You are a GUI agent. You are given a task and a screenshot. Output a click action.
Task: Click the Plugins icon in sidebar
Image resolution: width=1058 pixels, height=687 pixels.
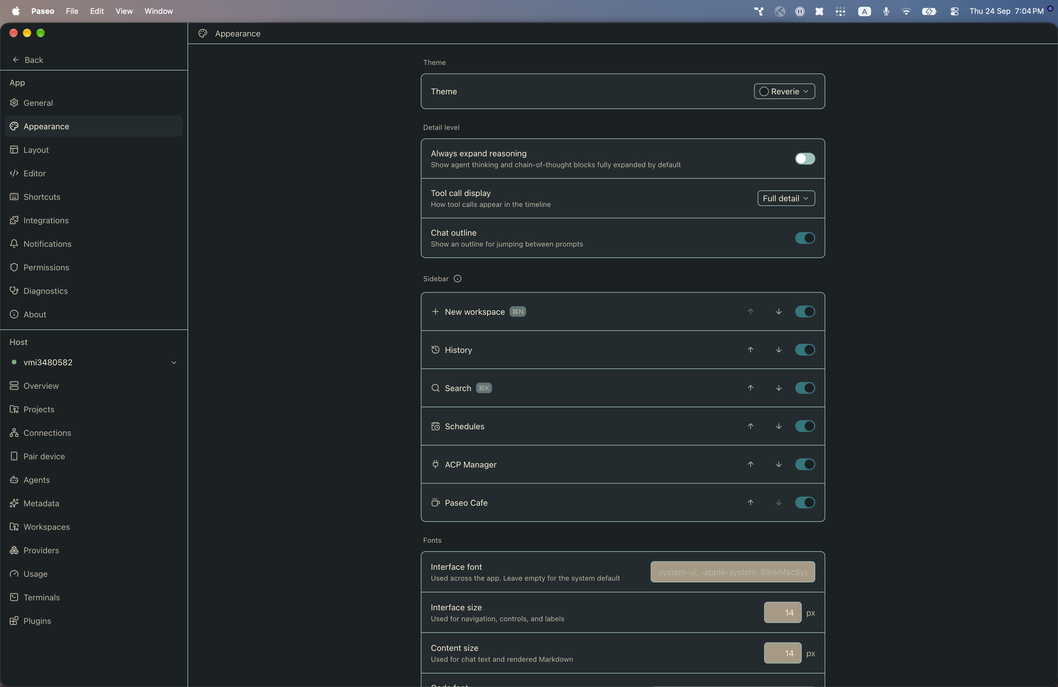point(14,621)
